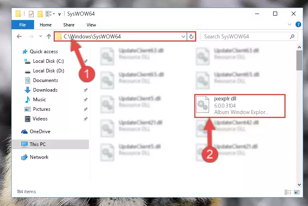Click the This PC monitor icon

(x=24, y=144)
